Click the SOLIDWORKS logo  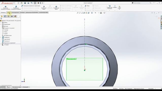tap(7, 3)
